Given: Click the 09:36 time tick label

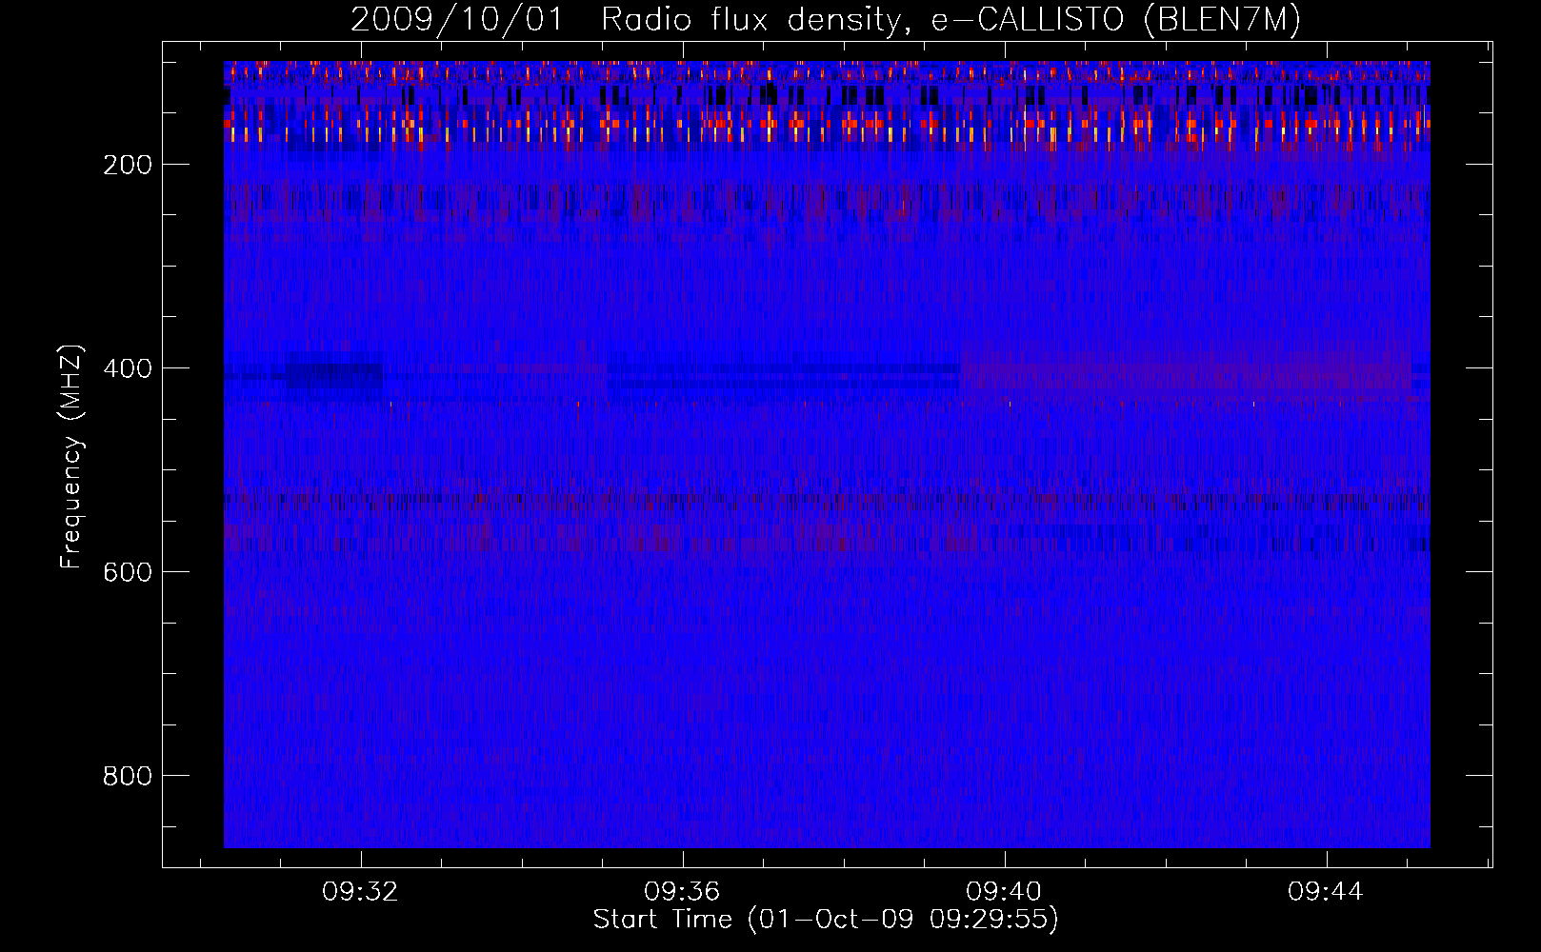Looking at the screenshot, I should [682, 892].
